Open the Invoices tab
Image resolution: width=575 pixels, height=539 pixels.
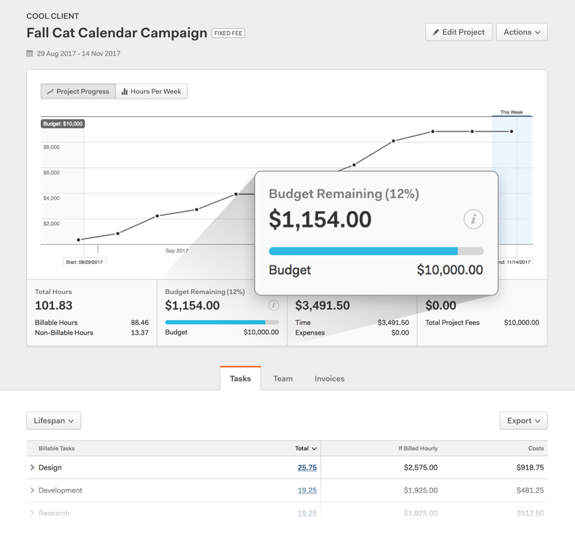(x=329, y=378)
